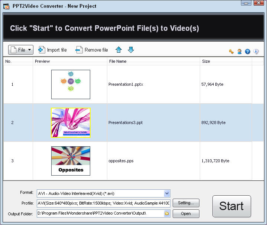The height and width of the screenshot is (225, 267).
Task: Open help via question mark icon
Action: pyautogui.click(x=248, y=52)
